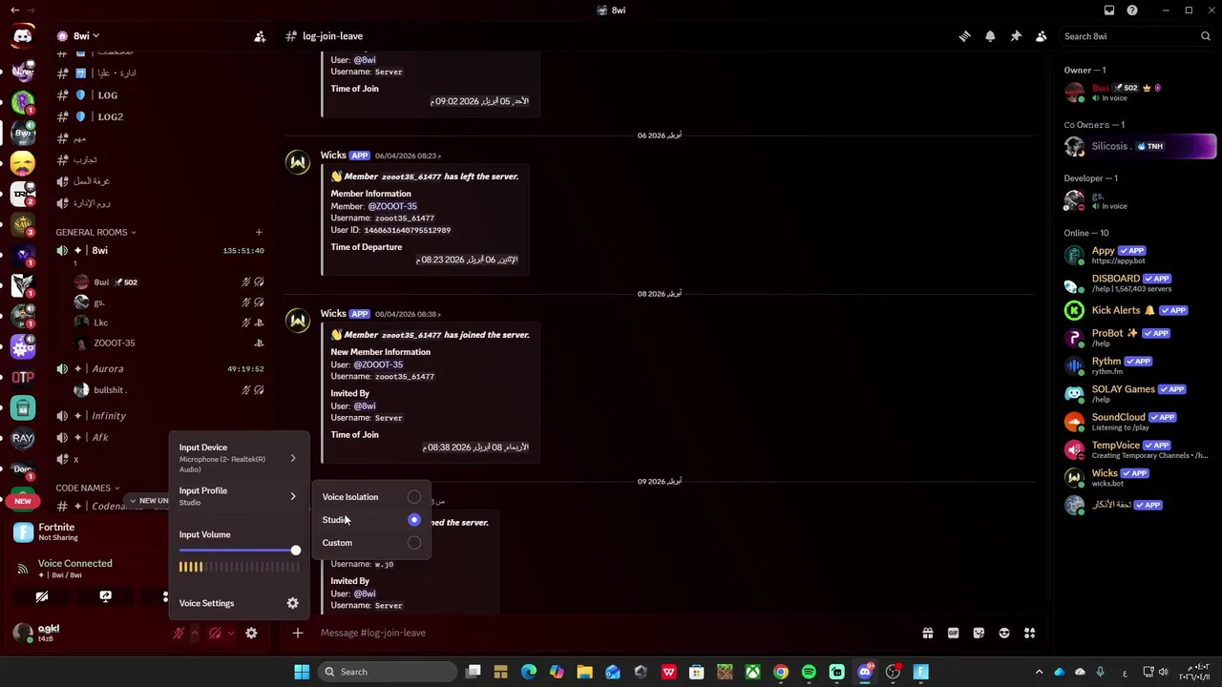Open Discord direct messages home icon

coord(23,36)
